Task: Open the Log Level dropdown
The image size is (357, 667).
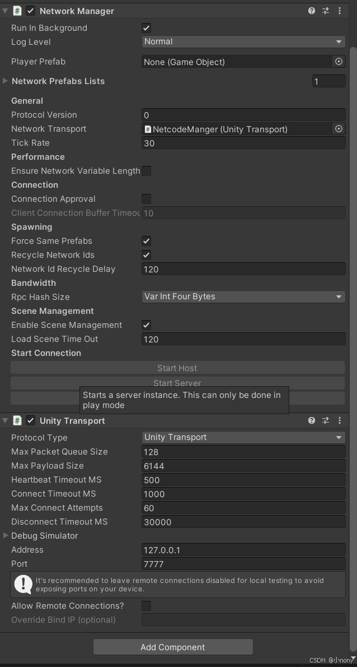Action: tap(243, 41)
